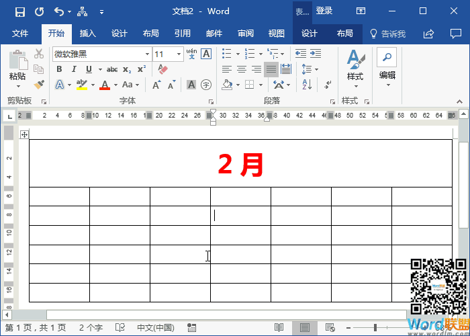This screenshot has width=470, height=336.
Task: Toggle strikethrough abc formatting
Action: 112,69
